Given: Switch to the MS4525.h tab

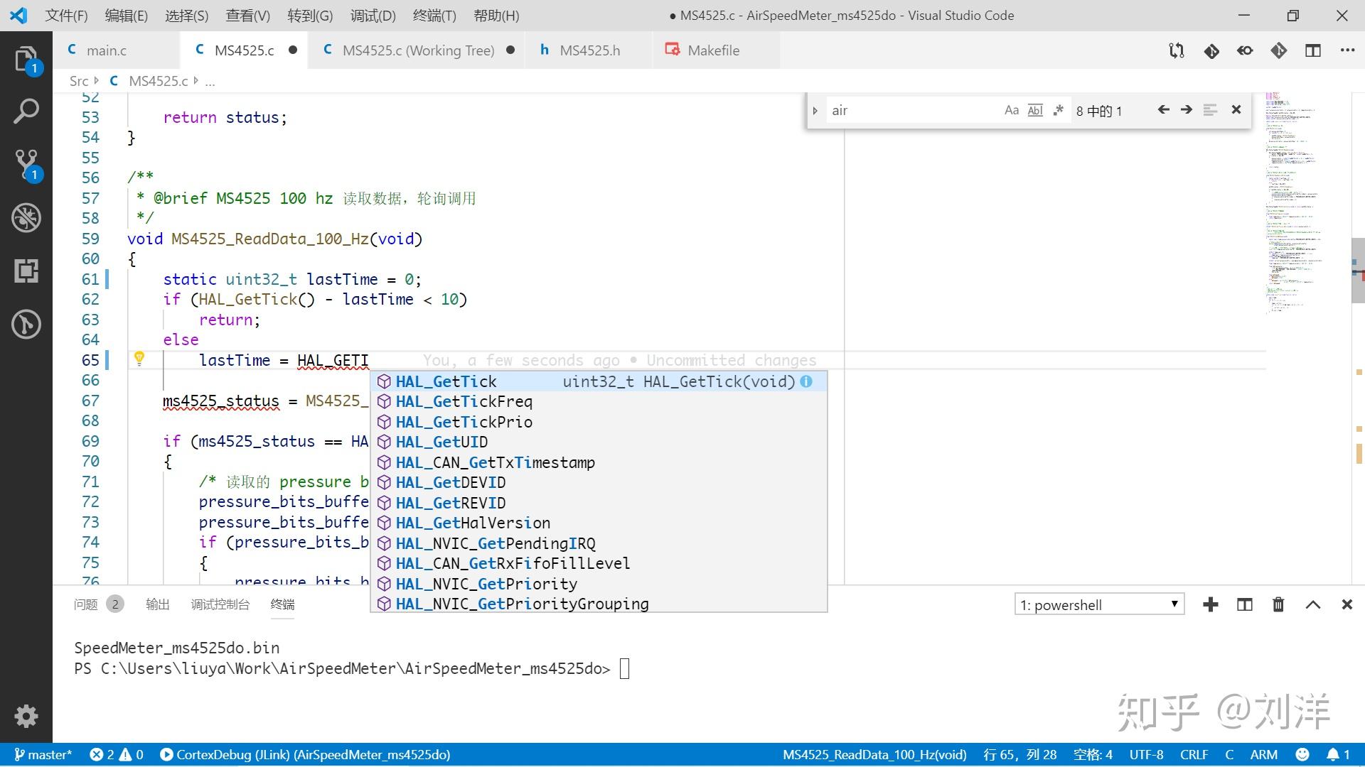Looking at the screenshot, I should [589, 50].
